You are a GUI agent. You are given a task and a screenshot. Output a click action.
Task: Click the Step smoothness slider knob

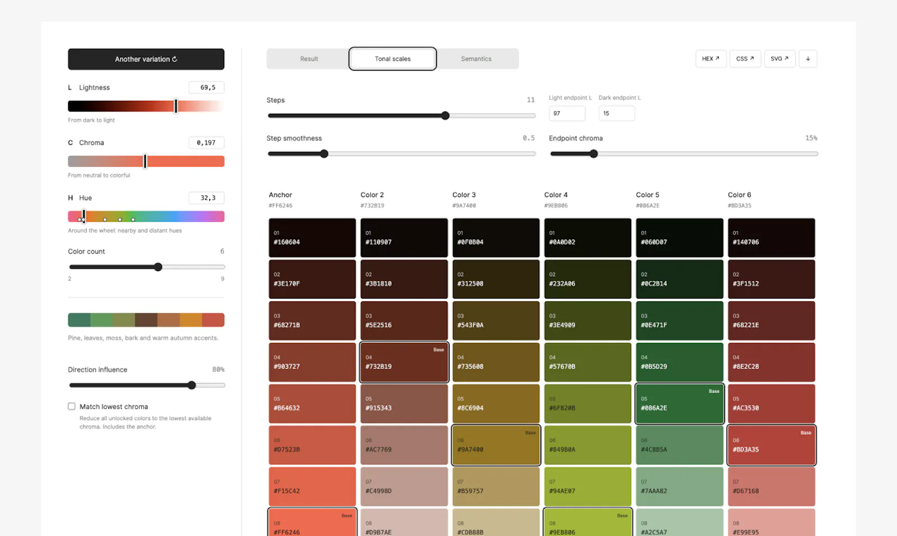324,154
